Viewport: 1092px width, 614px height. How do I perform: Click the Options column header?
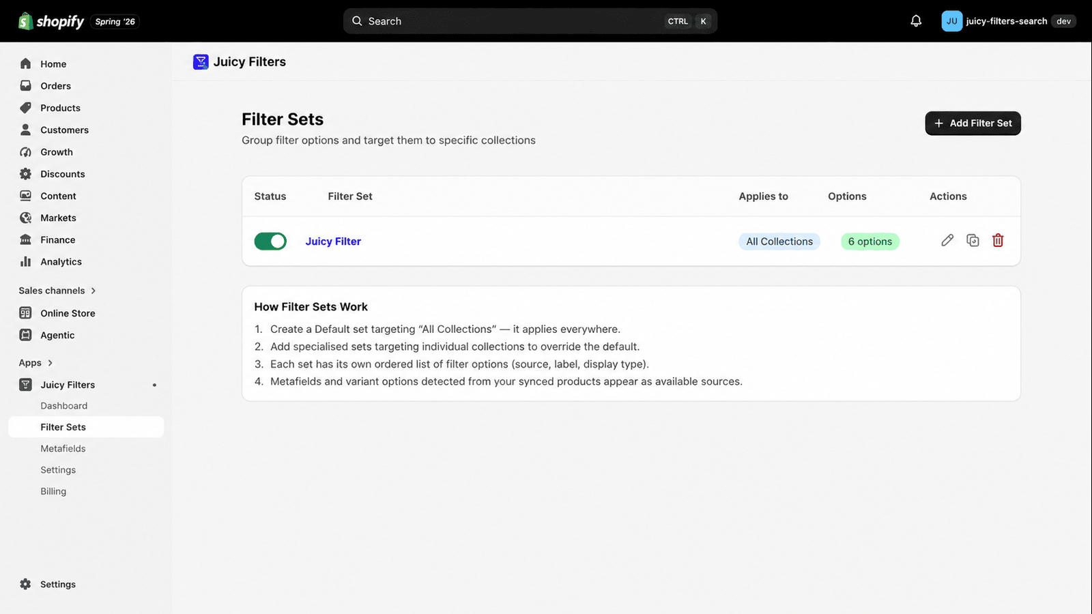click(847, 196)
